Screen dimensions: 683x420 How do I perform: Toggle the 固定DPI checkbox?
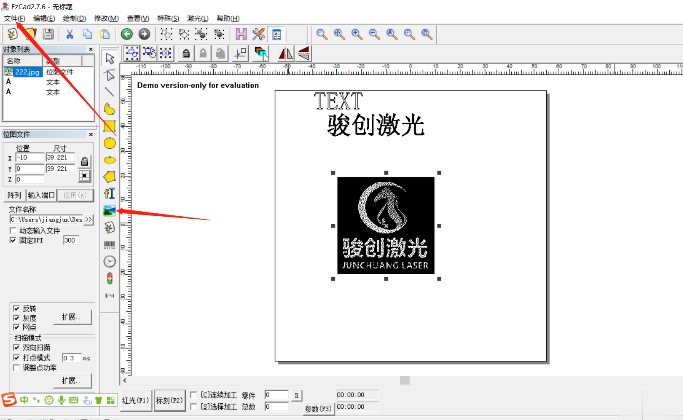(x=13, y=240)
